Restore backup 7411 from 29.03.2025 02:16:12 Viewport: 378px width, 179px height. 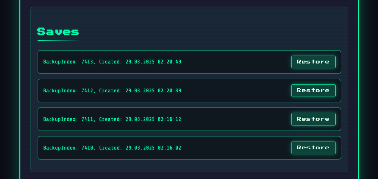click(313, 119)
